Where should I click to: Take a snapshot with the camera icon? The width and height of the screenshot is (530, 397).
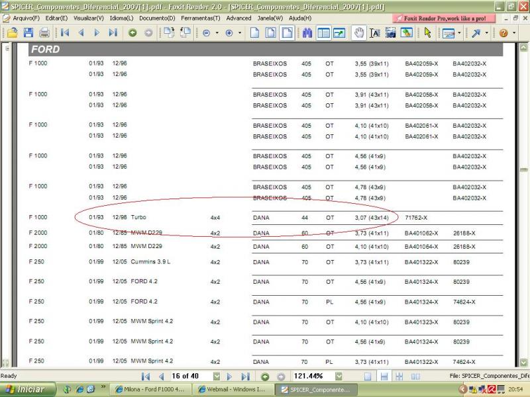pyautogui.click(x=391, y=32)
